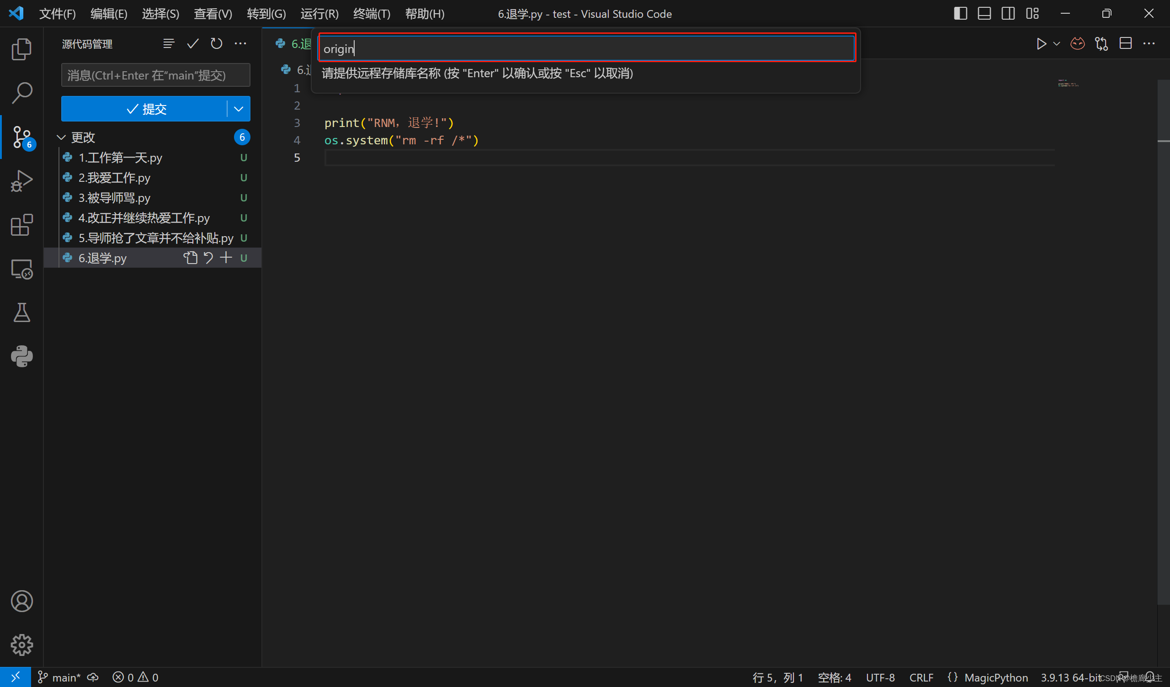Click 空格: 4 indentation setting
This screenshot has width=1170, height=687.
[x=835, y=677]
